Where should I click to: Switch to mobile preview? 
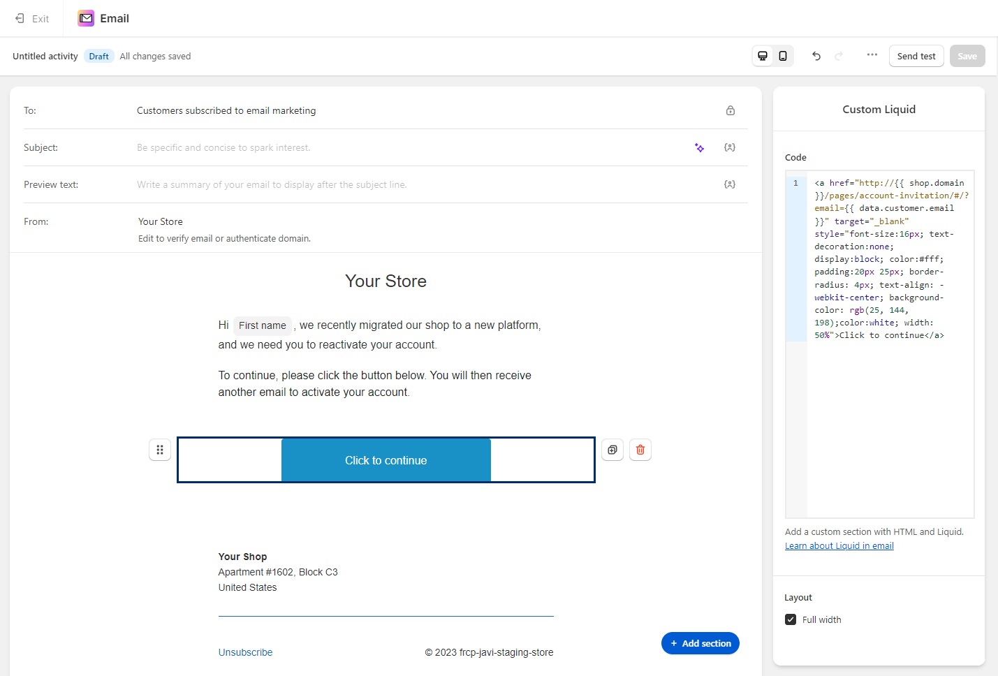[x=783, y=56]
